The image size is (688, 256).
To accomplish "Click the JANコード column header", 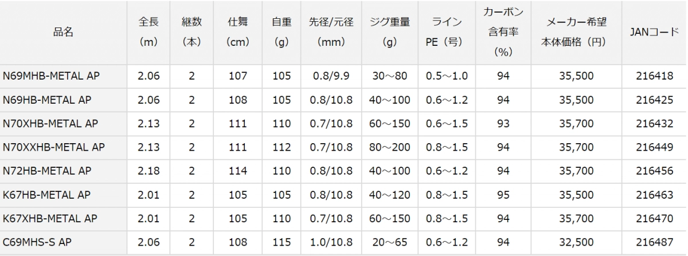I will (654, 33).
